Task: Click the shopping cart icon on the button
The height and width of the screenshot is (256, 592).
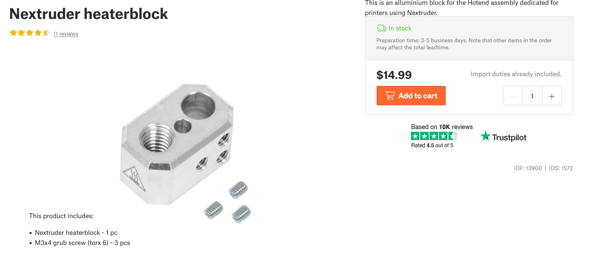Action: (389, 96)
